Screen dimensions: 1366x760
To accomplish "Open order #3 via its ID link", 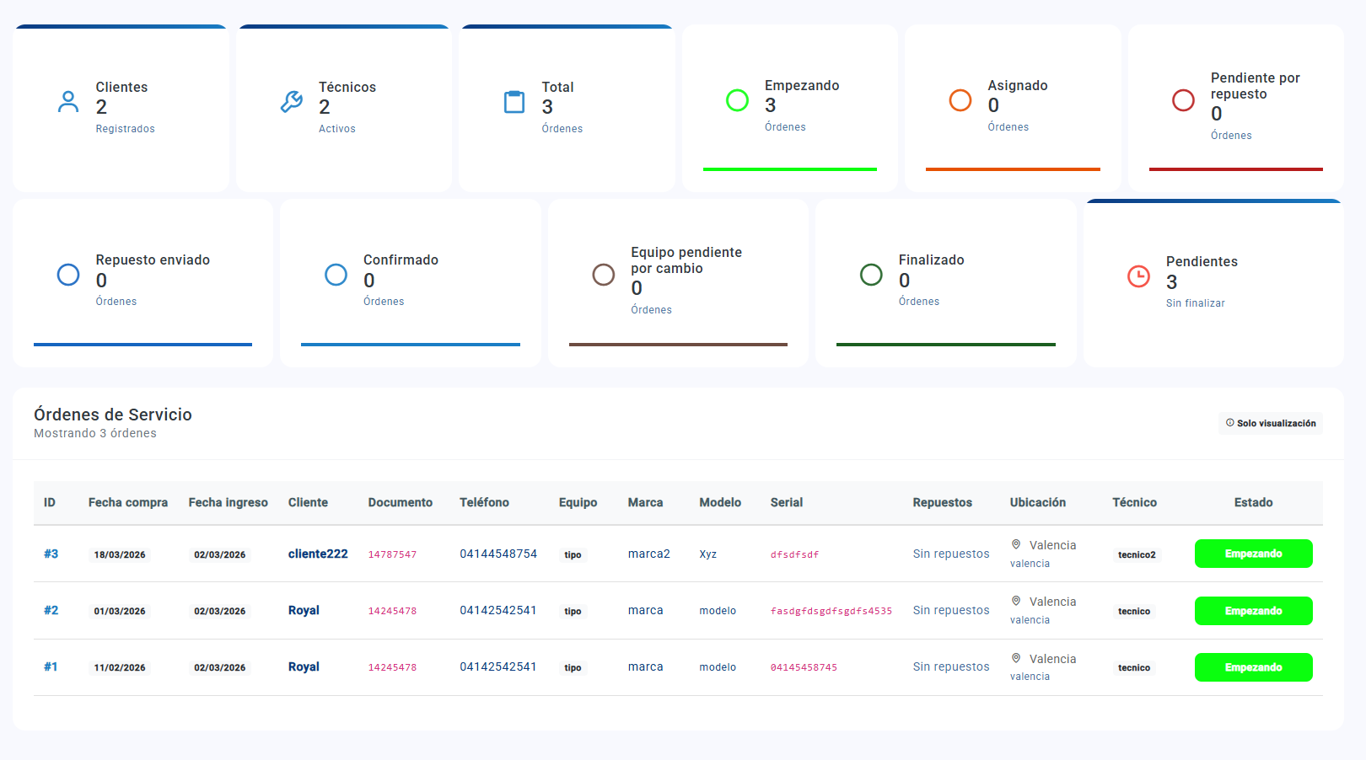I will click(x=51, y=554).
